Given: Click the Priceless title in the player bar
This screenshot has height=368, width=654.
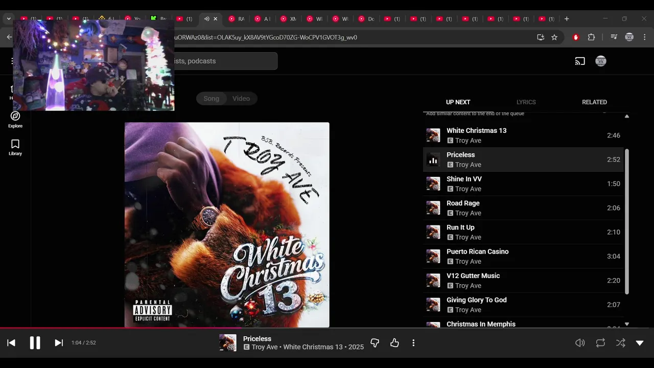Looking at the screenshot, I should click(257, 339).
